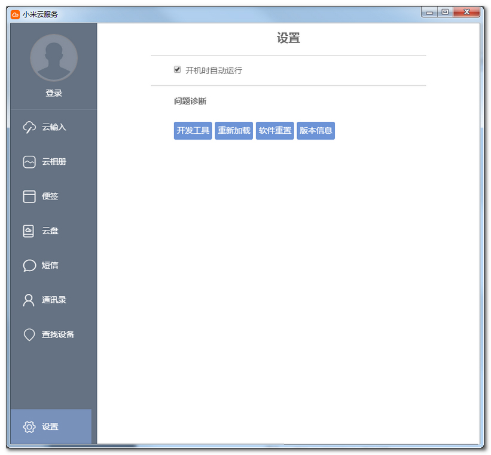Click the 查找设备 location pin icon

[x=29, y=334]
